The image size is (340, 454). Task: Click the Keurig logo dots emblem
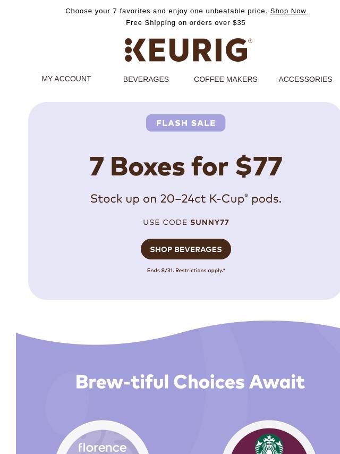click(128, 50)
